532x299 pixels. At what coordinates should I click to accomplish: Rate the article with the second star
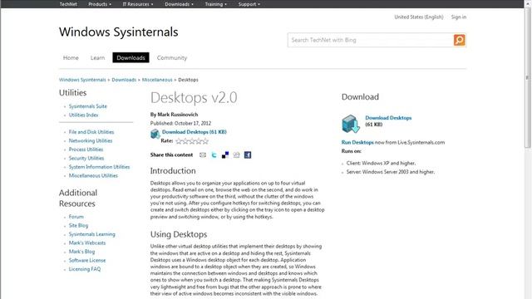tap(185, 141)
